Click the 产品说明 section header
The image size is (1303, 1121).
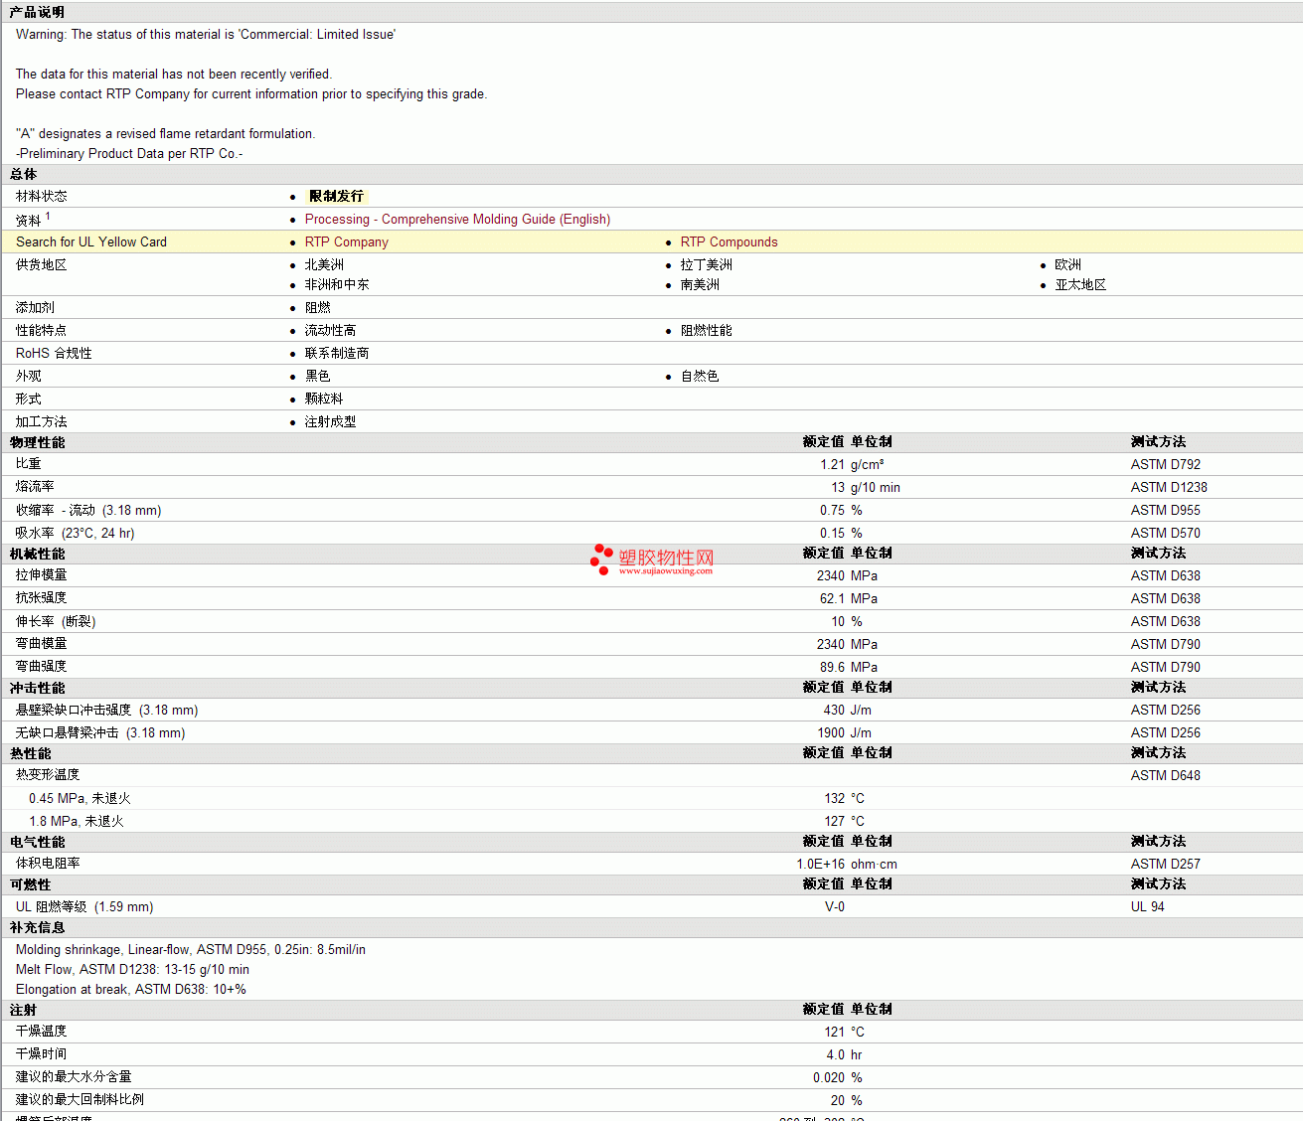(37, 12)
